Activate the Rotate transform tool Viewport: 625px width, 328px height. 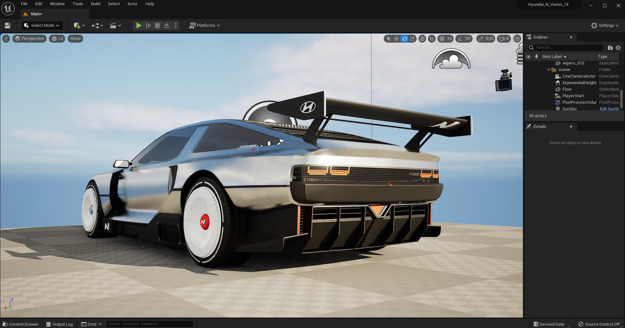click(x=404, y=39)
